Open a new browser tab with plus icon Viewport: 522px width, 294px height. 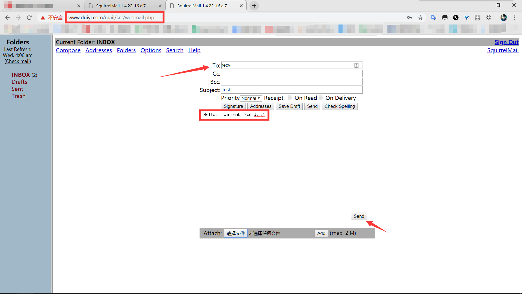(254, 6)
